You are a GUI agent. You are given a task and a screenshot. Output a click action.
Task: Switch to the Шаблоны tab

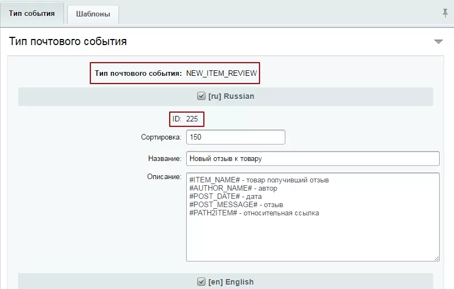pos(93,14)
